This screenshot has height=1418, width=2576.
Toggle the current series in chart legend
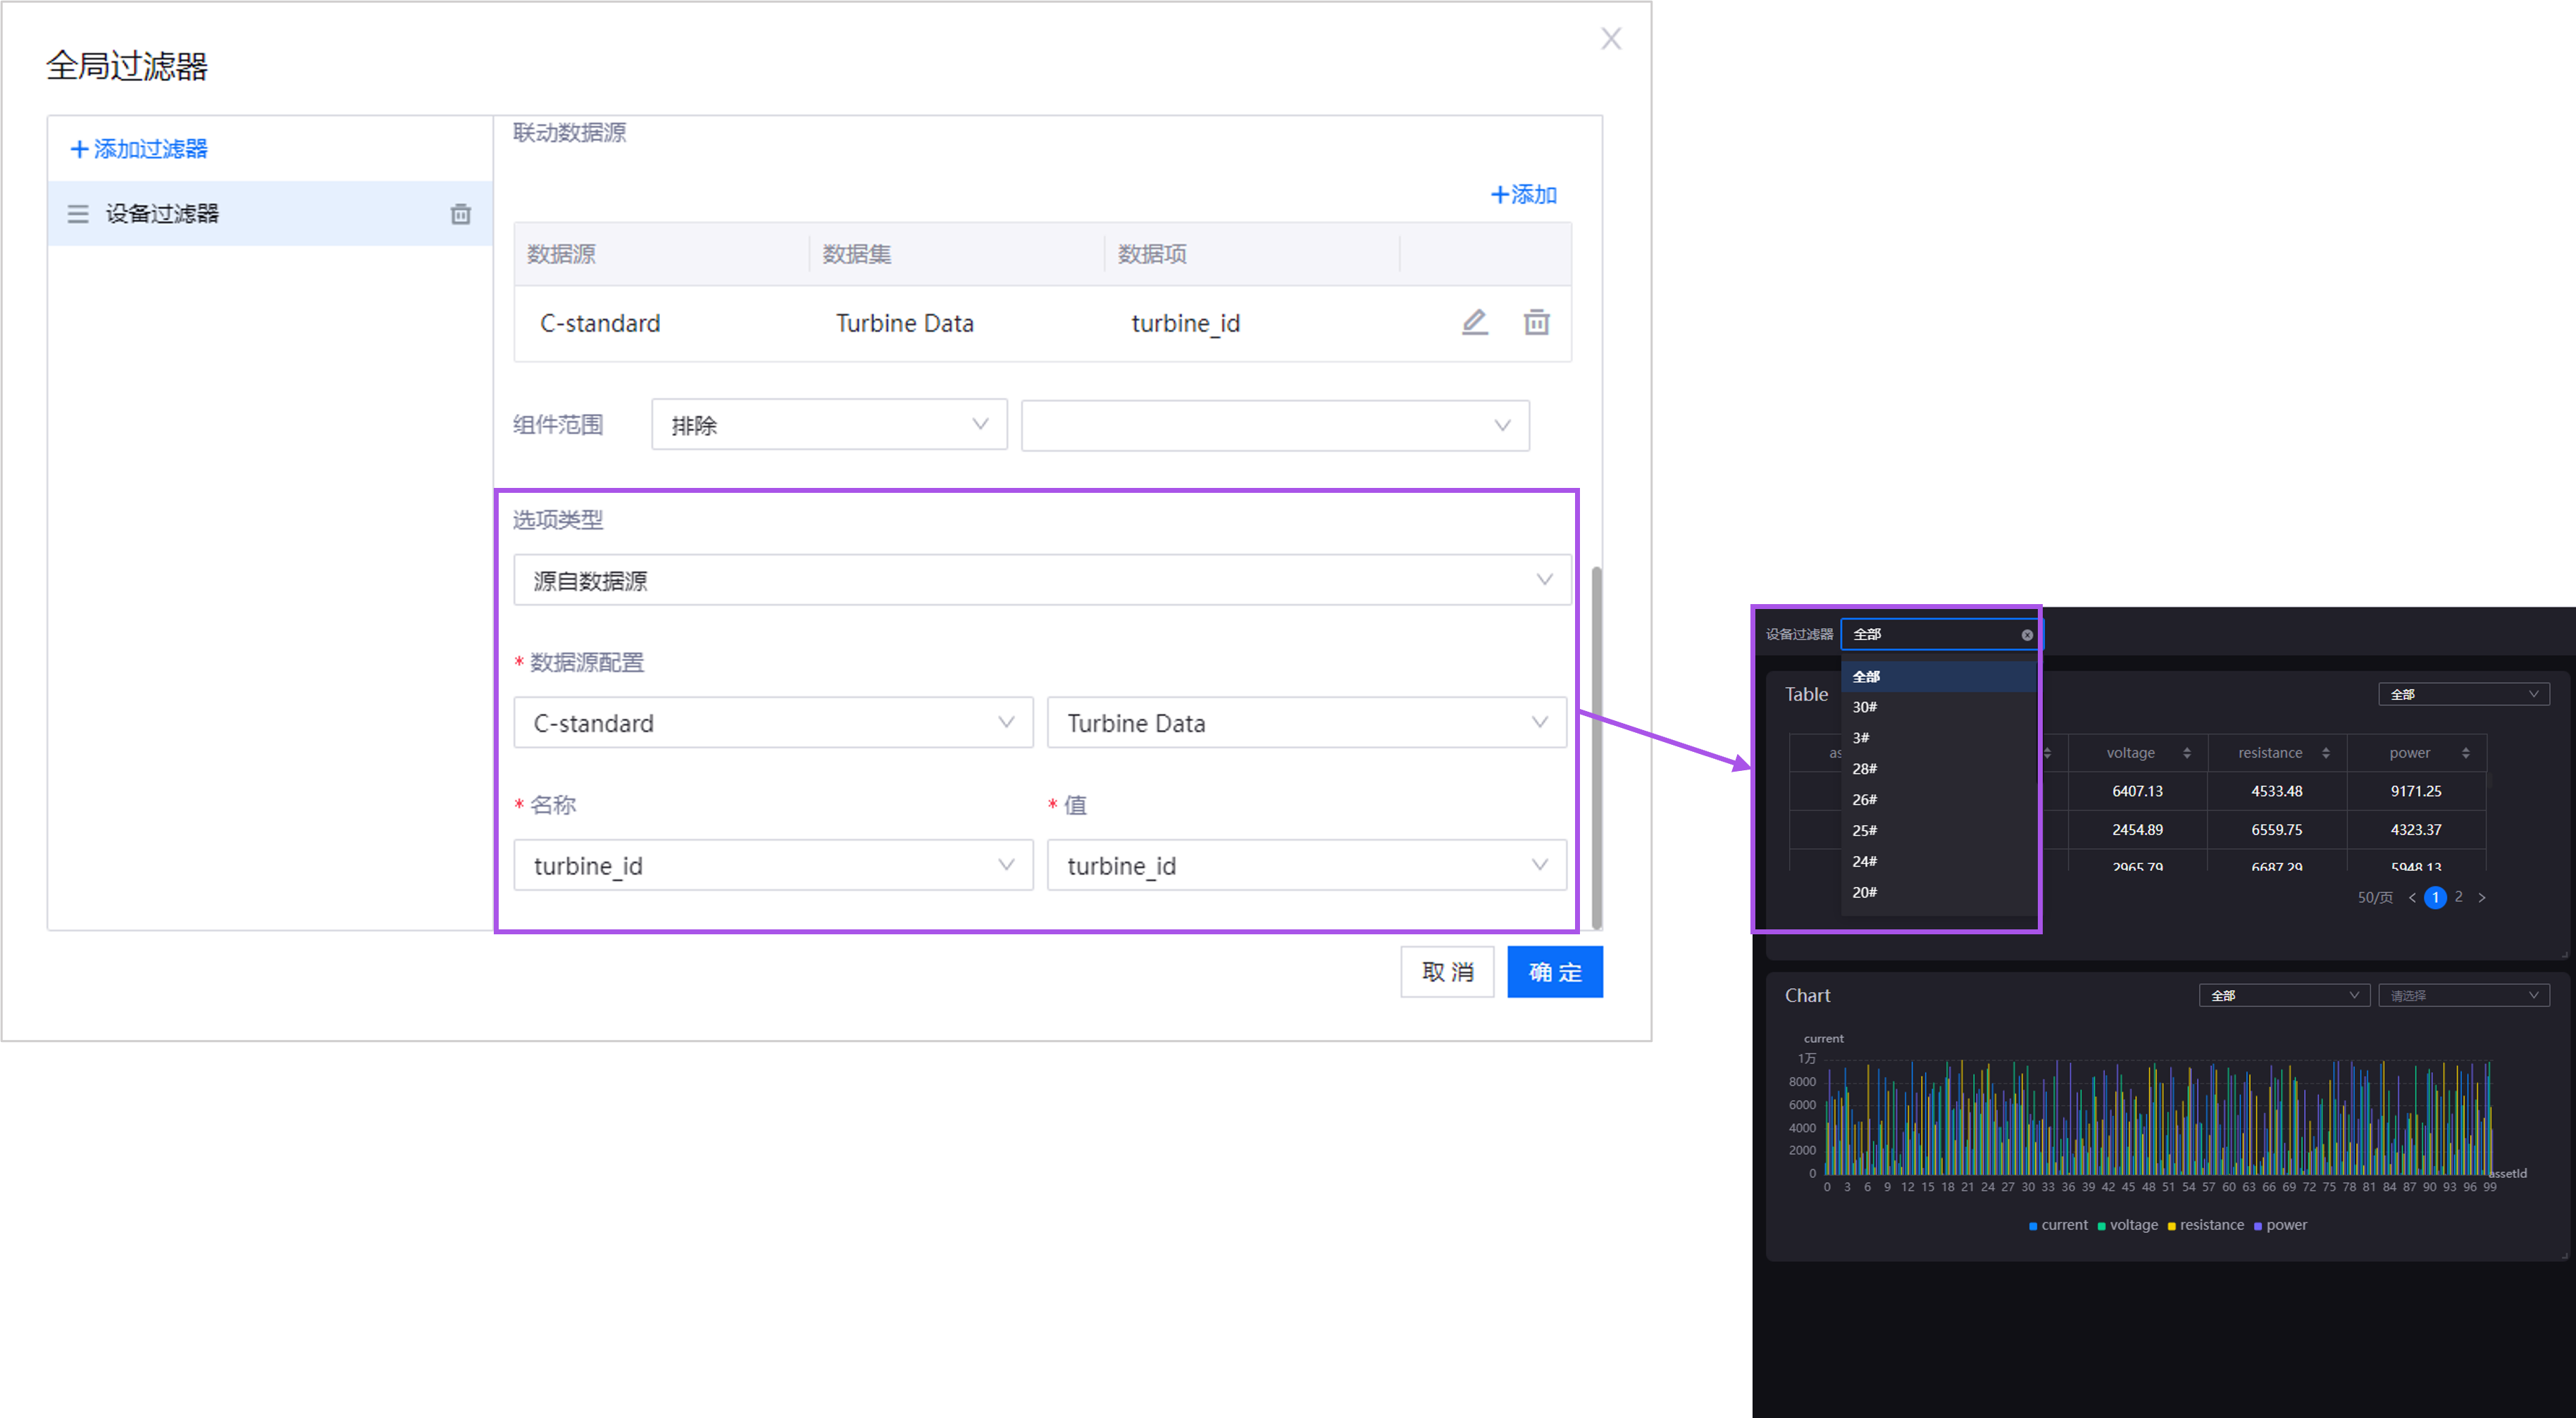pos(2057,1225)
